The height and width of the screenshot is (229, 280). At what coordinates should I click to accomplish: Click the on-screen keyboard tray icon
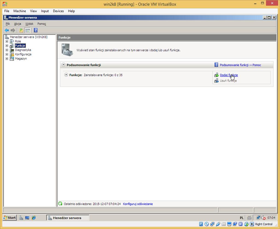click(249, 218)
